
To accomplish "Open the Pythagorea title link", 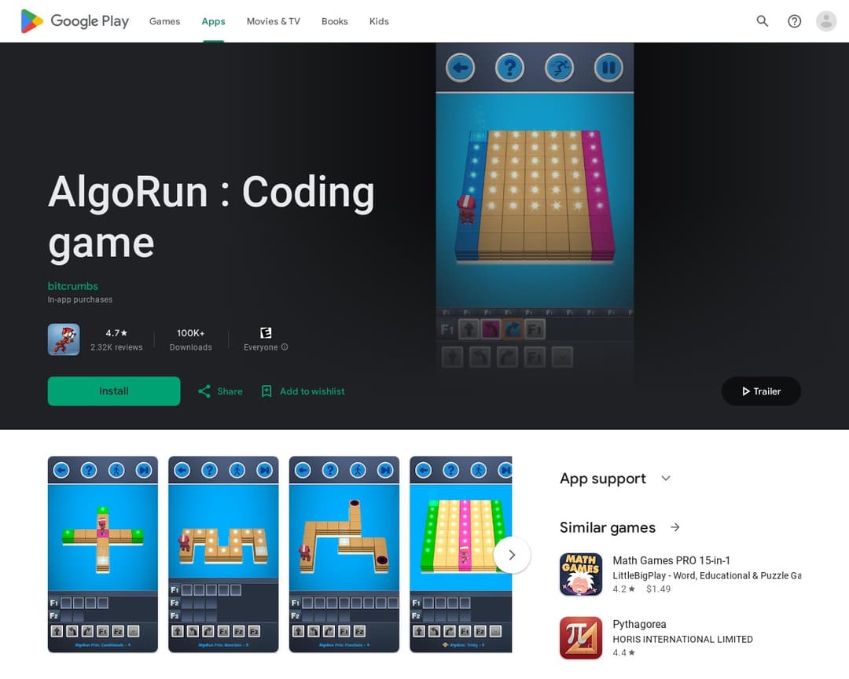I will (639, 624).
